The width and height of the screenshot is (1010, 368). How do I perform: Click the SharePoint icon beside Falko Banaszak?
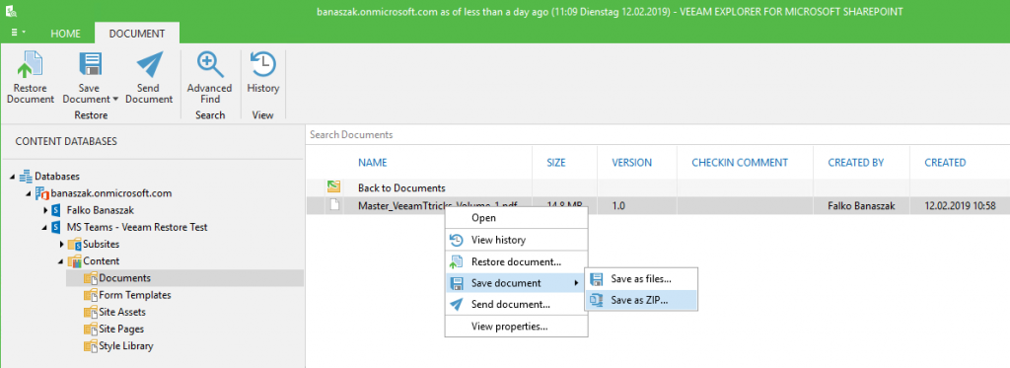coord(56,210)
